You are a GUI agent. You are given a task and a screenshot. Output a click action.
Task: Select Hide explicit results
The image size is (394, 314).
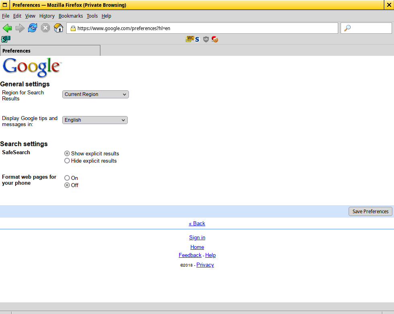(67, 161)
